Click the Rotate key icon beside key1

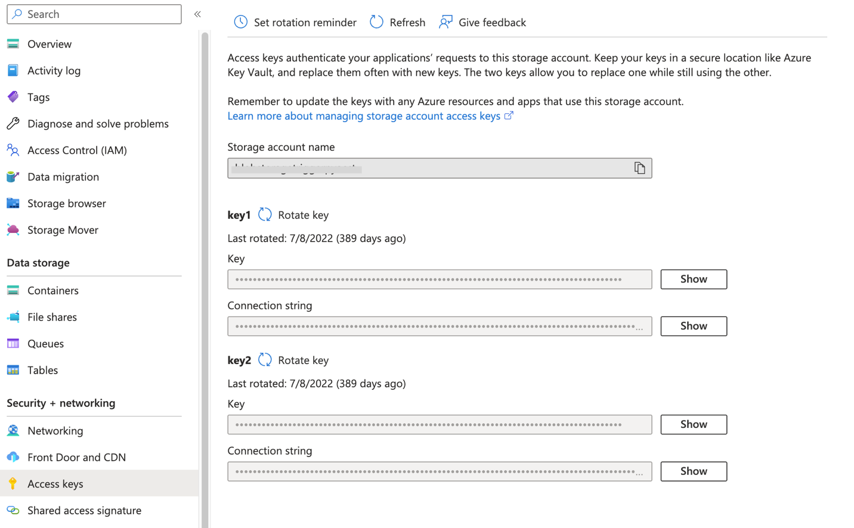point(264,215)
